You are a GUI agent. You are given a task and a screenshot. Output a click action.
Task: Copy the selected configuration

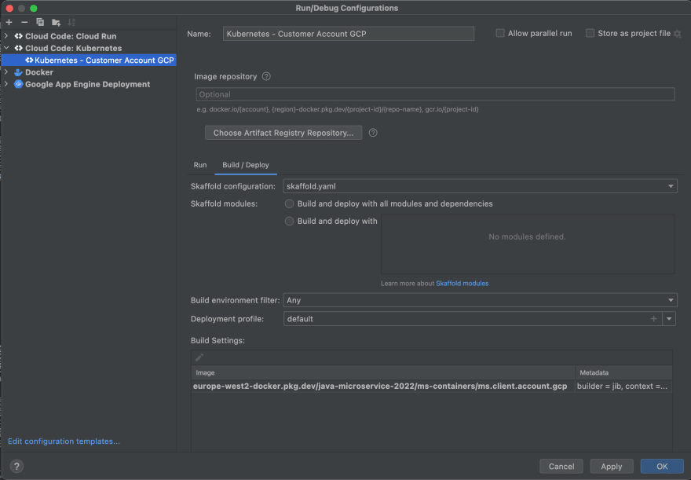(40, 22)
